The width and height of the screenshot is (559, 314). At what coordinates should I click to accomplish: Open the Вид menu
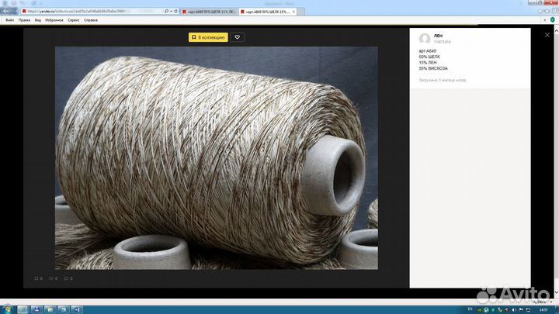[x=38, y=20]
